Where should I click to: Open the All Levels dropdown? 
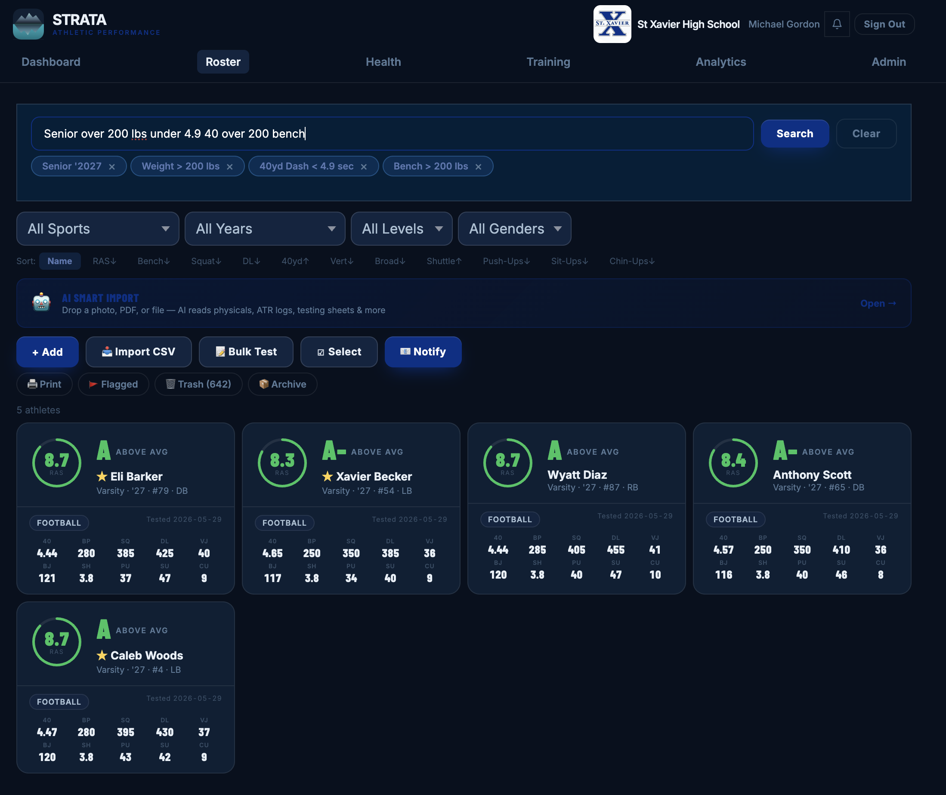pyautogui.click(x=402, y=229)
